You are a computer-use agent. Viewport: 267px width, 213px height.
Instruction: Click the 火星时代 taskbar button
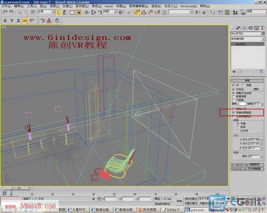78,210
